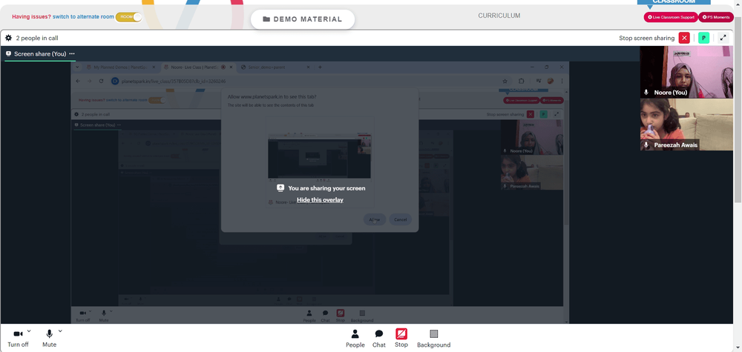The width and height of the screenshot is (742, 352).
Task: Close 'My Planned Demos' tab in shared browser
Action: 154,67
